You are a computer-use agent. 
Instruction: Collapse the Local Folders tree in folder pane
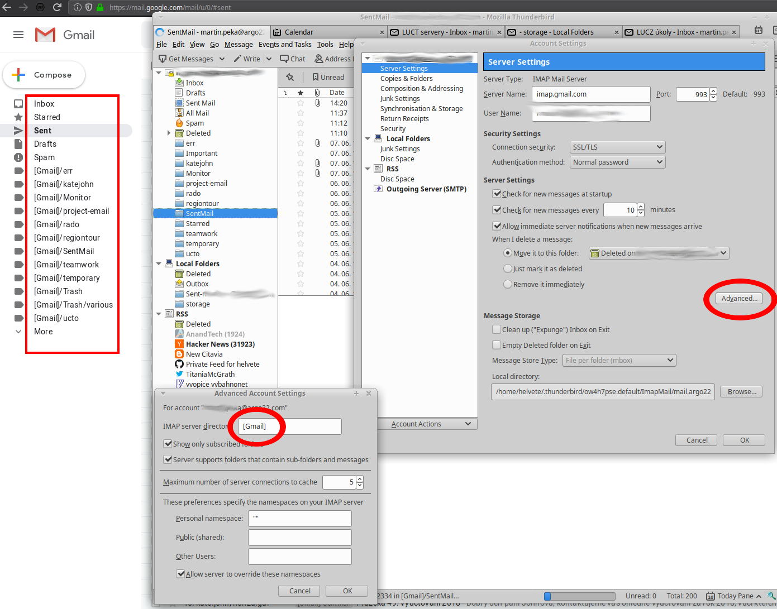coord(159,263)
